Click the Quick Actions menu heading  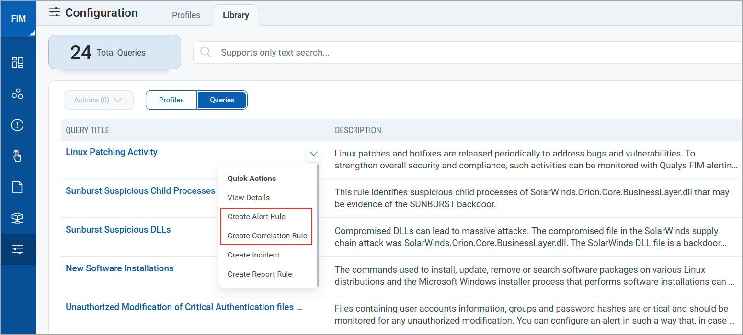click(252, 178)
